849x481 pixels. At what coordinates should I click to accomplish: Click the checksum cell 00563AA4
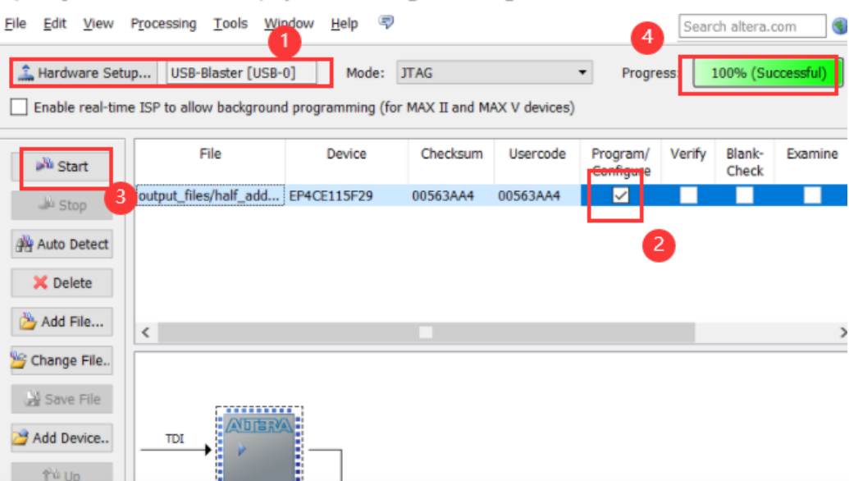[x=451, y=195]
